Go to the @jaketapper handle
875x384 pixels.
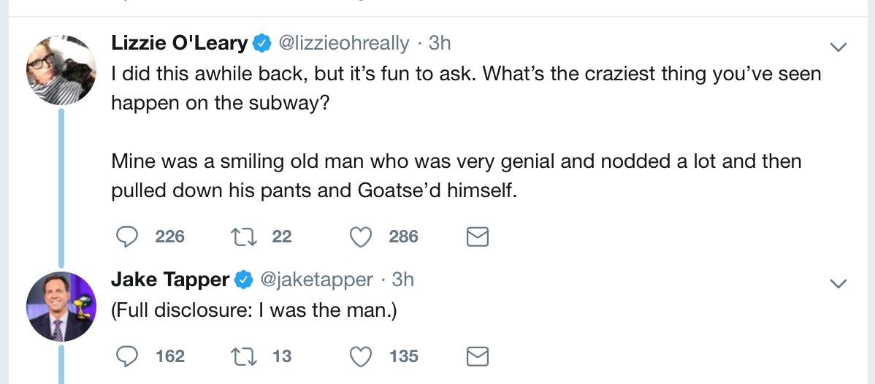click(317, 279)
